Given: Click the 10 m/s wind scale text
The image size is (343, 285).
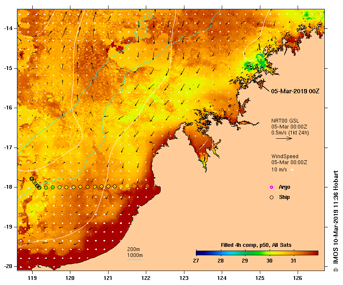Looking at the screenshot, I should point(279,170).
